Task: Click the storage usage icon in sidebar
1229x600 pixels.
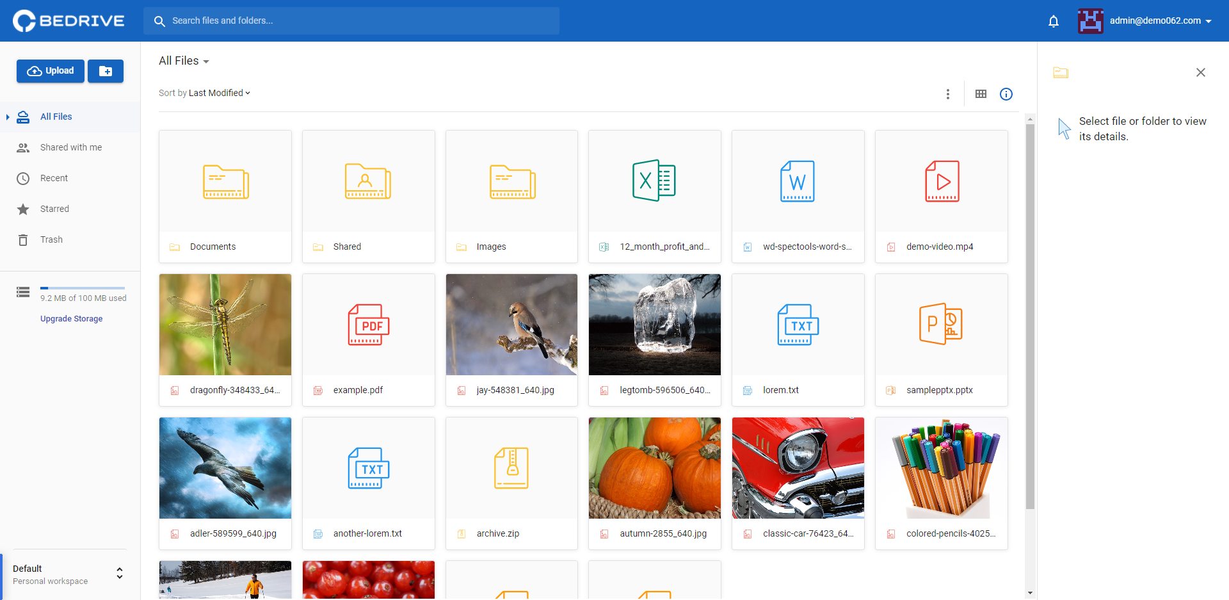Action: coord(23,293)
